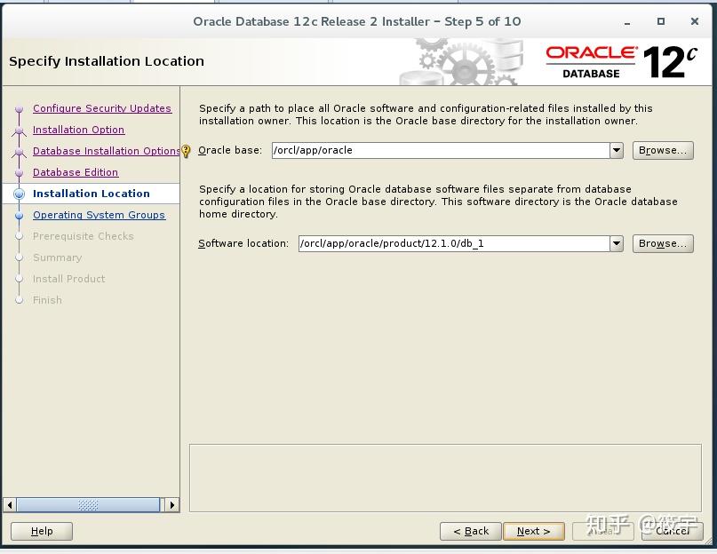Click the Configure Security Updates step bullet icon
This screenshot has width=717, height=554.
coord(20,108)
